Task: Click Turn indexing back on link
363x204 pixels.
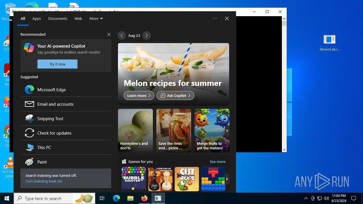Action: coord(44,181)
